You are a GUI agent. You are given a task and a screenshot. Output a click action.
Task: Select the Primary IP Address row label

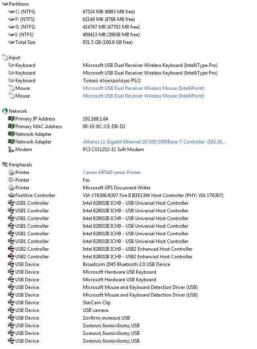(35, 118)
